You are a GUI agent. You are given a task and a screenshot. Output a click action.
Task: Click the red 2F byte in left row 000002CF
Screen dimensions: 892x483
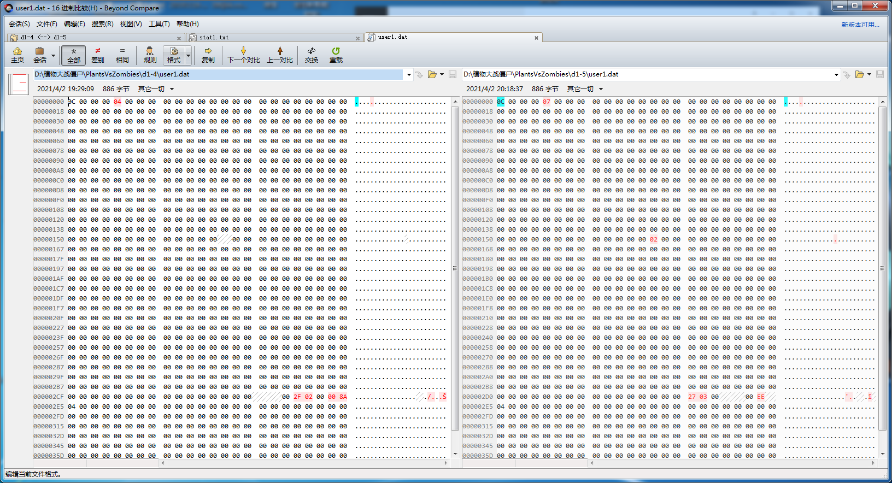click(297, 397)
